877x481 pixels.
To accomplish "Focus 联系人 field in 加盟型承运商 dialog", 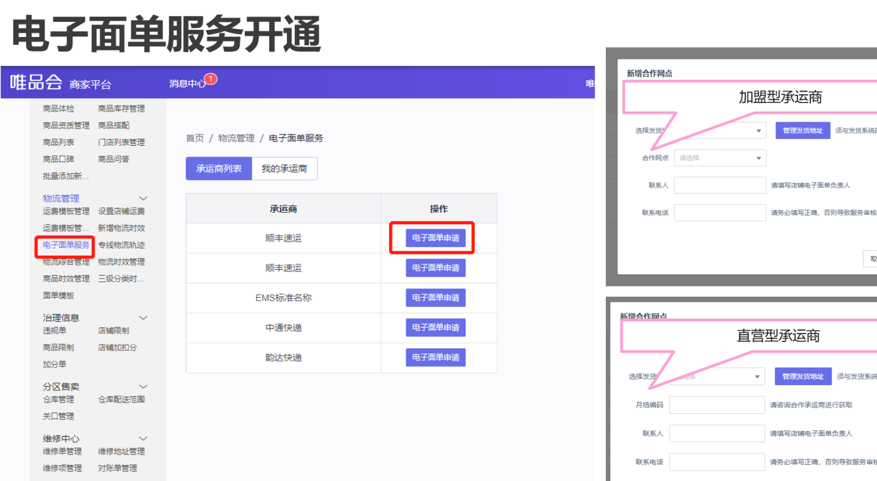I will point(720,185).
